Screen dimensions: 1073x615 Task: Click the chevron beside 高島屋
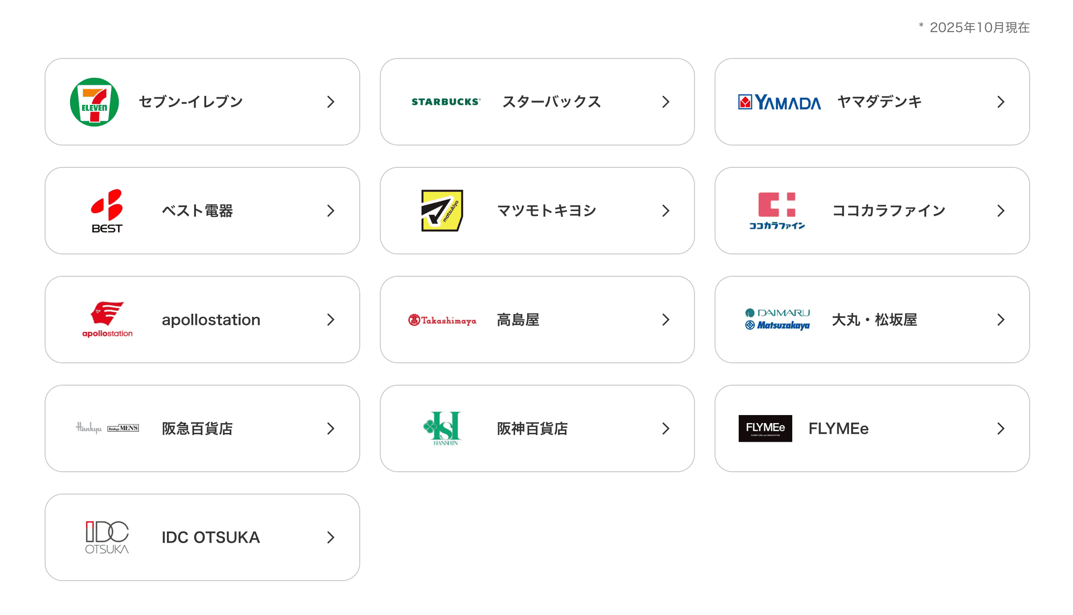point(665,320)
